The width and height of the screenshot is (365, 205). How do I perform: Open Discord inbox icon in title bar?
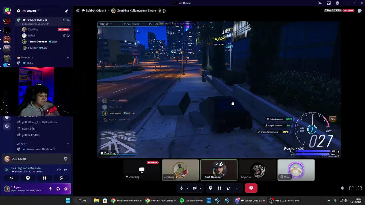[329, 3]
